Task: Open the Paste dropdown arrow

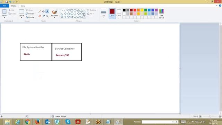Action: (4, 18)
